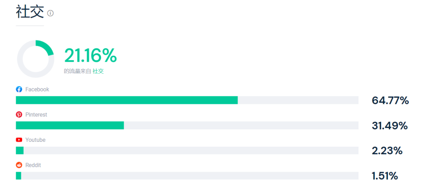Click the info icon beside 社交 heading

coord(50,13)
